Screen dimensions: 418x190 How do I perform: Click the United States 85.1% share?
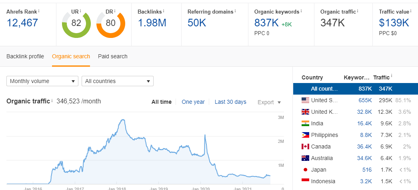403,100
